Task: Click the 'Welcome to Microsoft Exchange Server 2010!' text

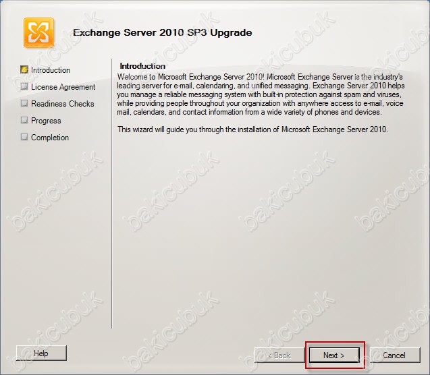Action: coord(191,77)
